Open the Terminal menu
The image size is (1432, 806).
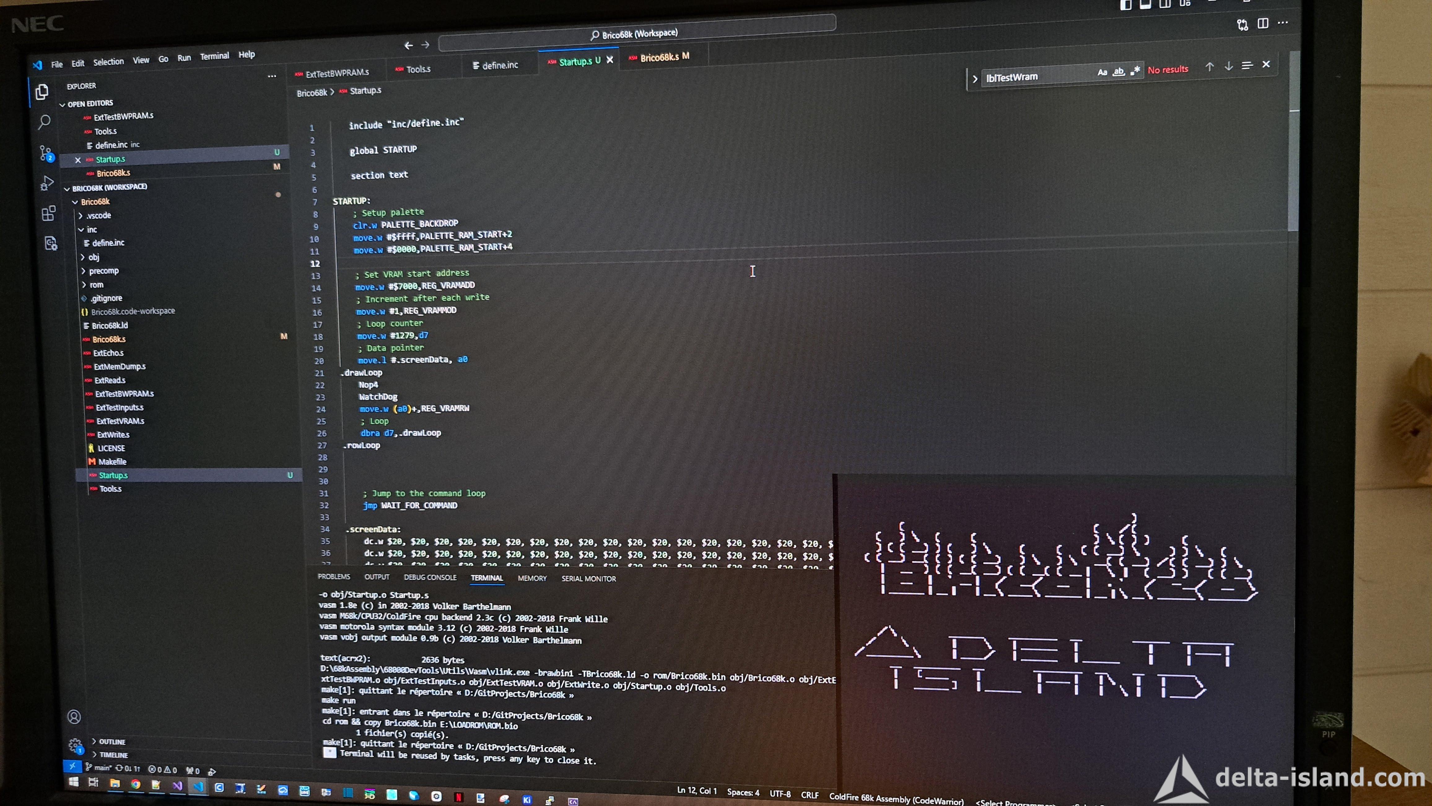pyautogui.click(x=215, y=56)
